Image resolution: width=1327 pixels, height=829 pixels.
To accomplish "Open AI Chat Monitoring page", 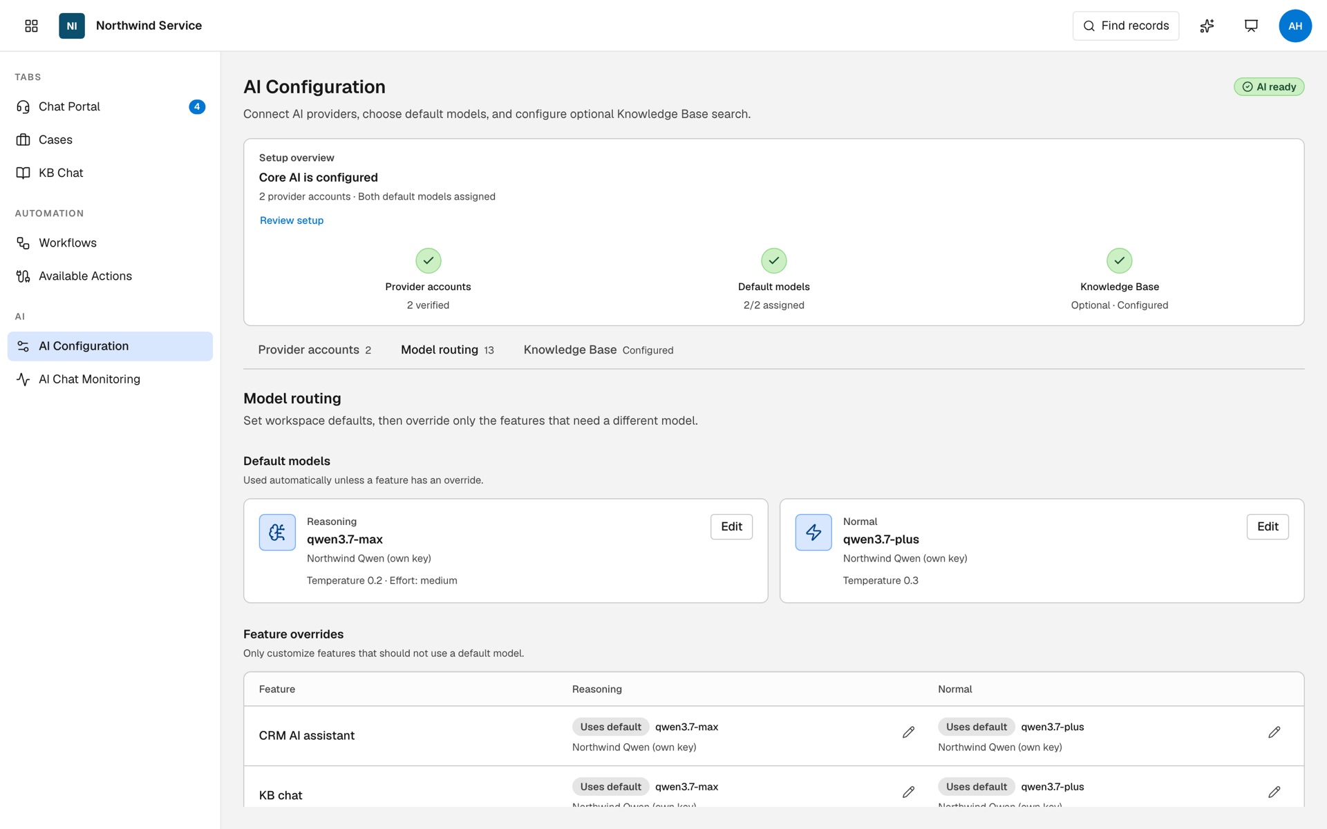I will coord(110,379).
